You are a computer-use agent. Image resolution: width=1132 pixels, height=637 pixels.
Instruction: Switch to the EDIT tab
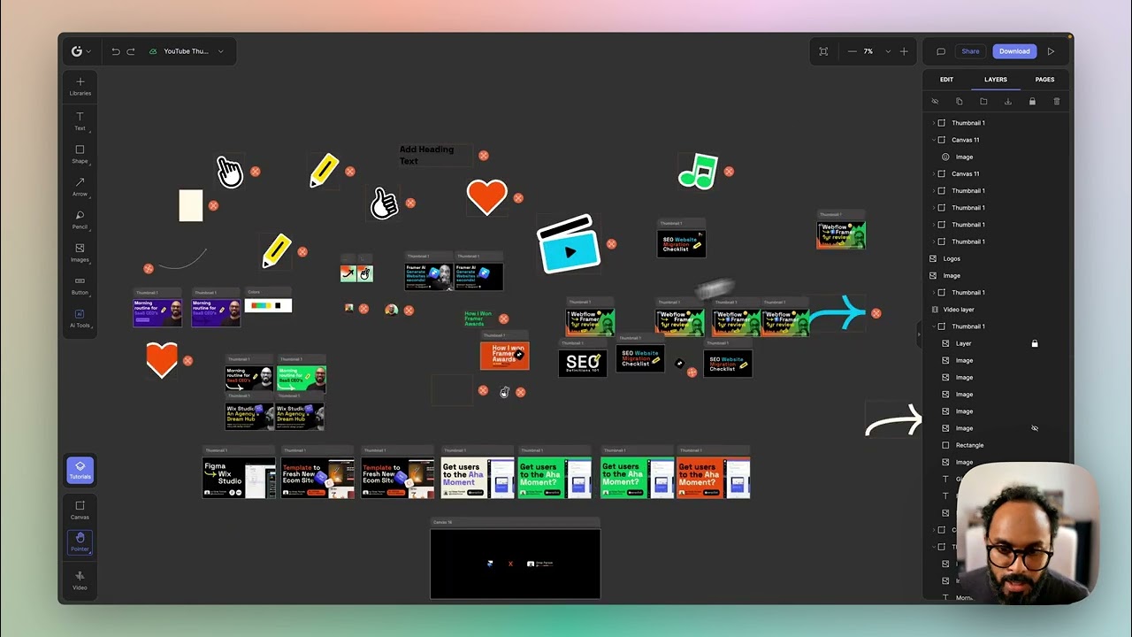coord(946,80)
